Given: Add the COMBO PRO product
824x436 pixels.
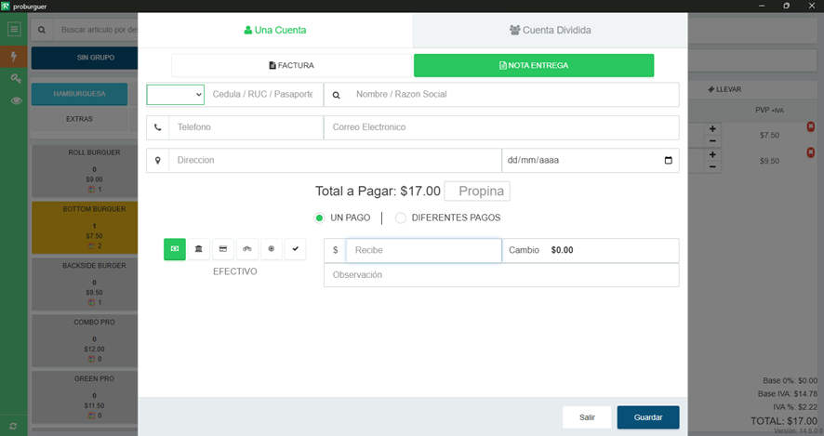Looking at the screenshot, I should (85, 340).
